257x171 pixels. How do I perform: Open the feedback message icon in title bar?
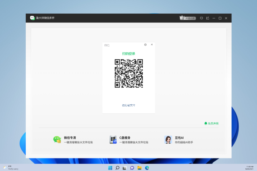(x=201, y=18)
